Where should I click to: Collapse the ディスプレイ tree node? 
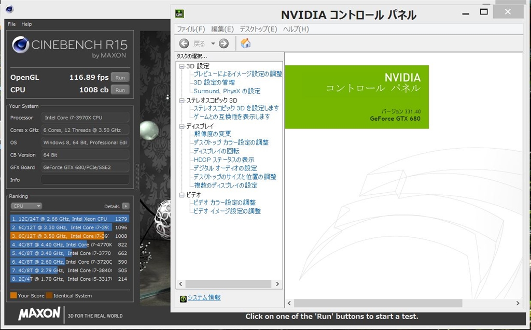[x=182, y=126]
